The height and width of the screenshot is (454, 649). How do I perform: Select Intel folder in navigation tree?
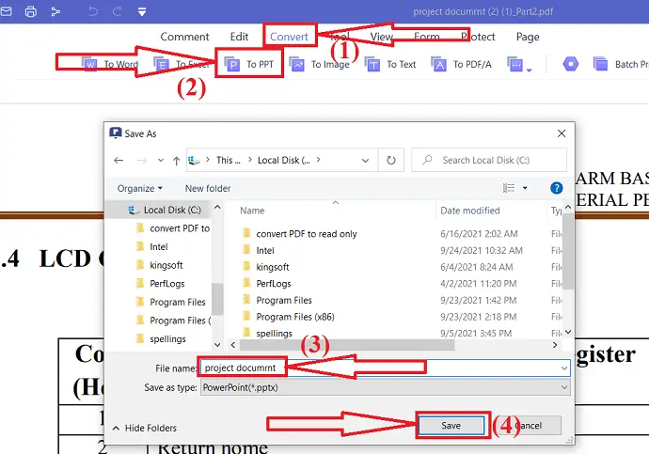(151, 247)
